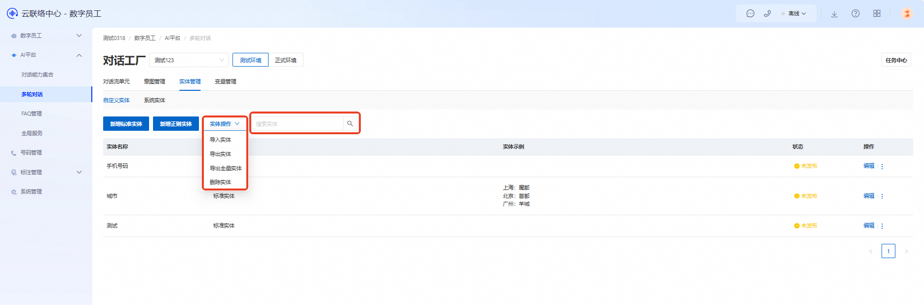This screenshot has height=305, width=924.
Task: Open more options for 城市 row
Action: [882, 196]
